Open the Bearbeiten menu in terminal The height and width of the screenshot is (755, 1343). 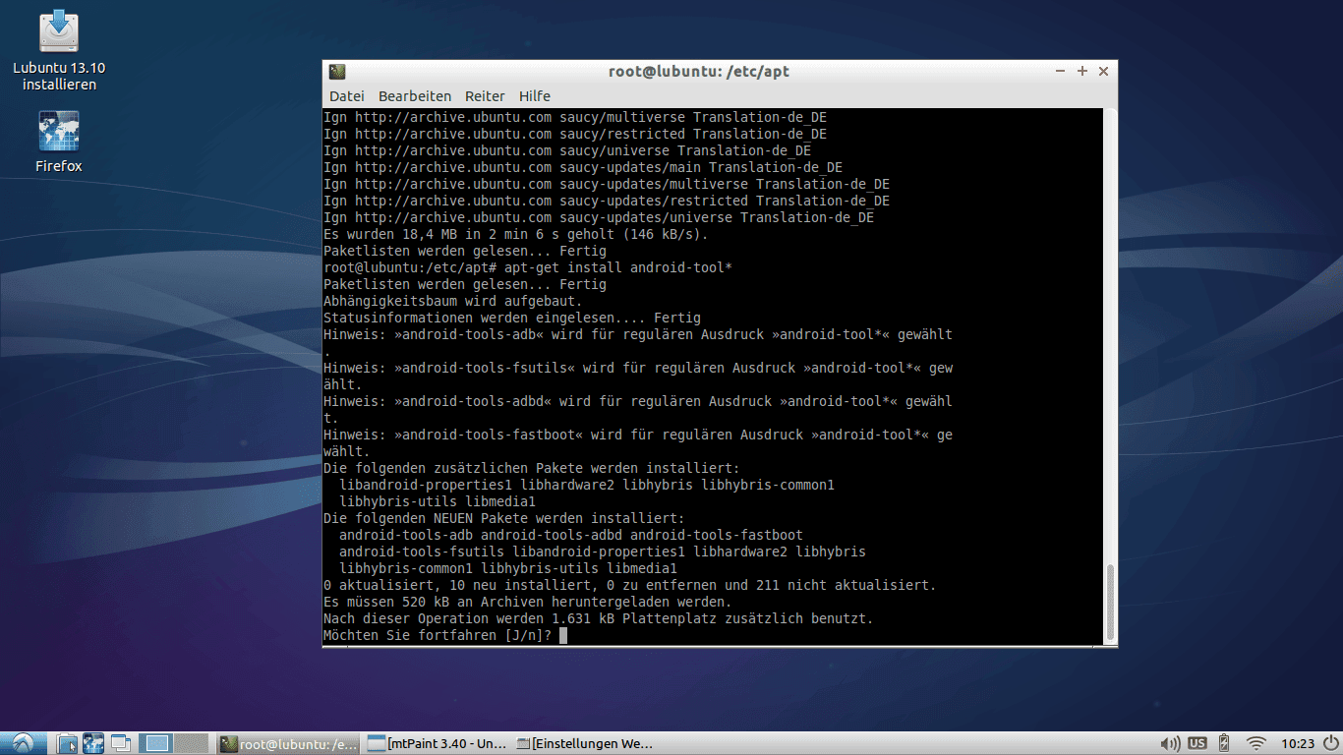pos(415,96)
